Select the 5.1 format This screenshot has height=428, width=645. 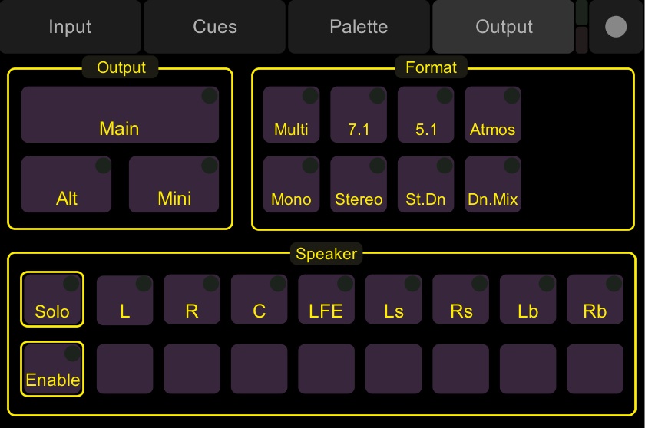(x=425, y=114)
